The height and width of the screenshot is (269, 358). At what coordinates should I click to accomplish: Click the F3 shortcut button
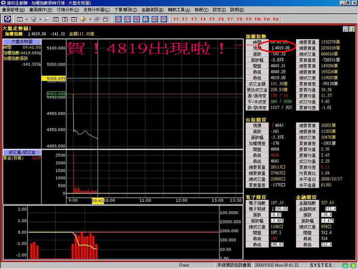pyautogui.click(x=194, y=19)
